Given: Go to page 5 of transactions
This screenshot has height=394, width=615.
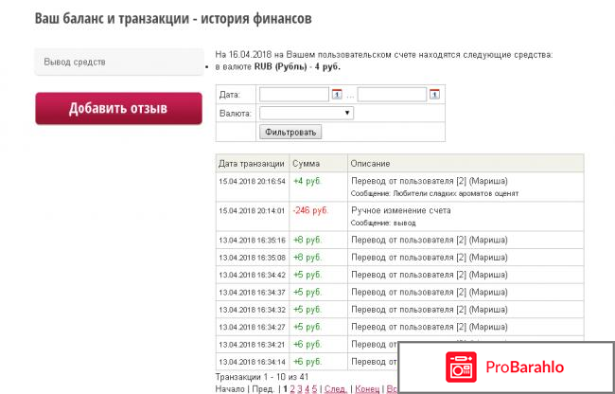Looking at the screenshot, I should (x=313, y=388).
